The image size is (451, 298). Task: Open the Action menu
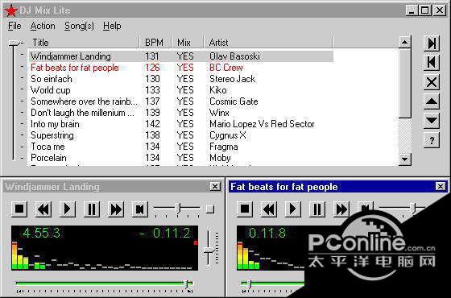coord(43,26)
